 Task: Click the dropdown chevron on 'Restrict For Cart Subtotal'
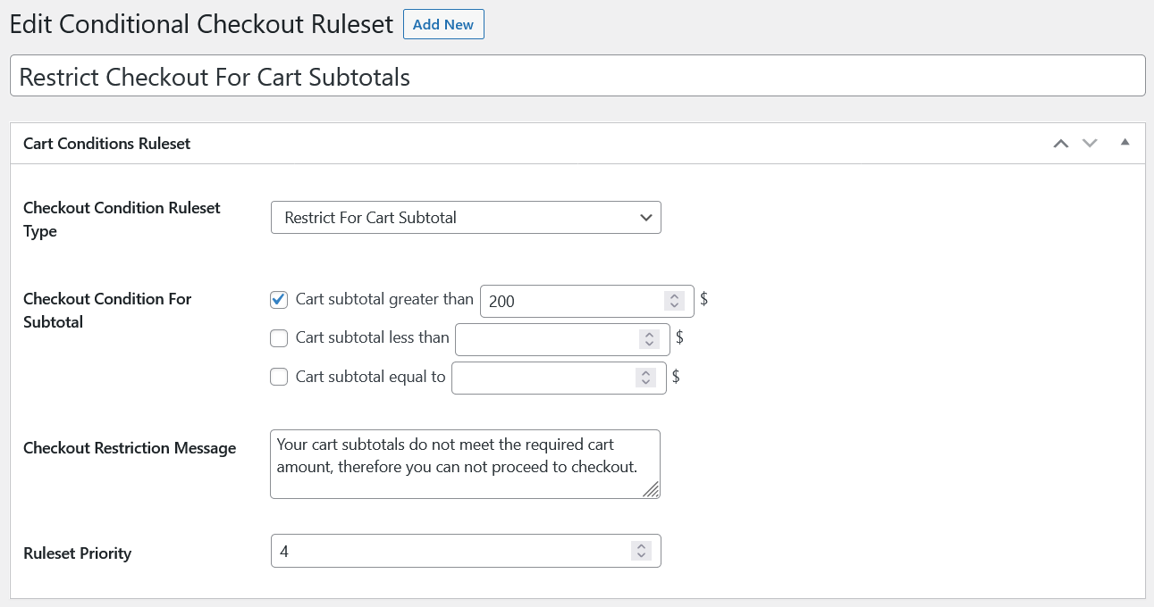click(x=646, y=217)
